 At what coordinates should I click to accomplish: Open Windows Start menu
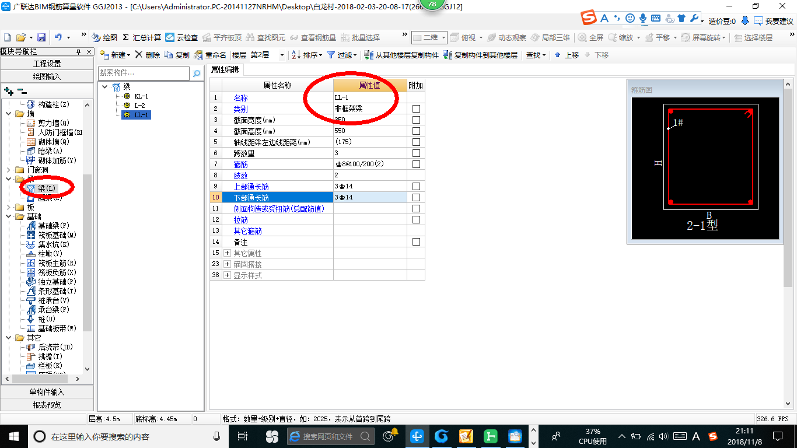coord(13,436)
